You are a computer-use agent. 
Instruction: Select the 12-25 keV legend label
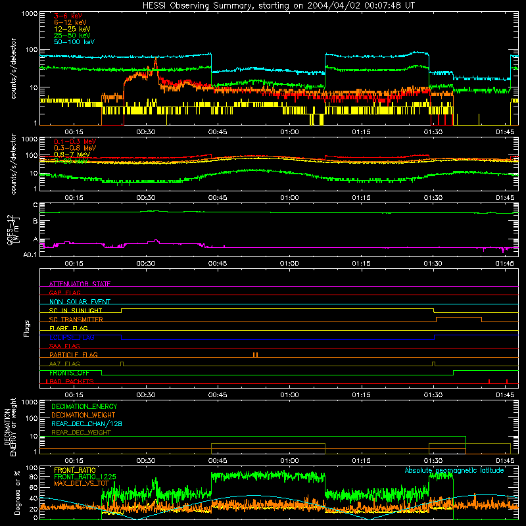[x=72, y=29]
